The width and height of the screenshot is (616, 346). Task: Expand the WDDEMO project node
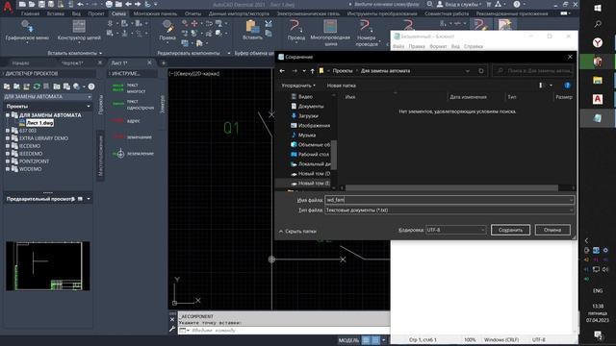(8, 169)
